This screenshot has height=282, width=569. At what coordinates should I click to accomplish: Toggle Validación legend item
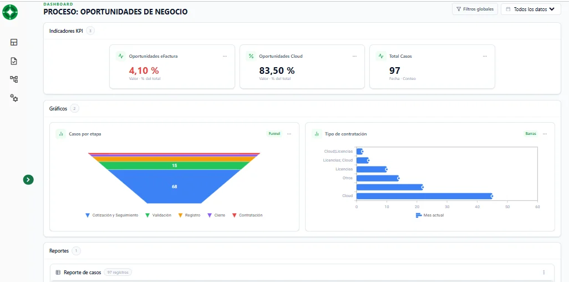click(x=158, y=215)
